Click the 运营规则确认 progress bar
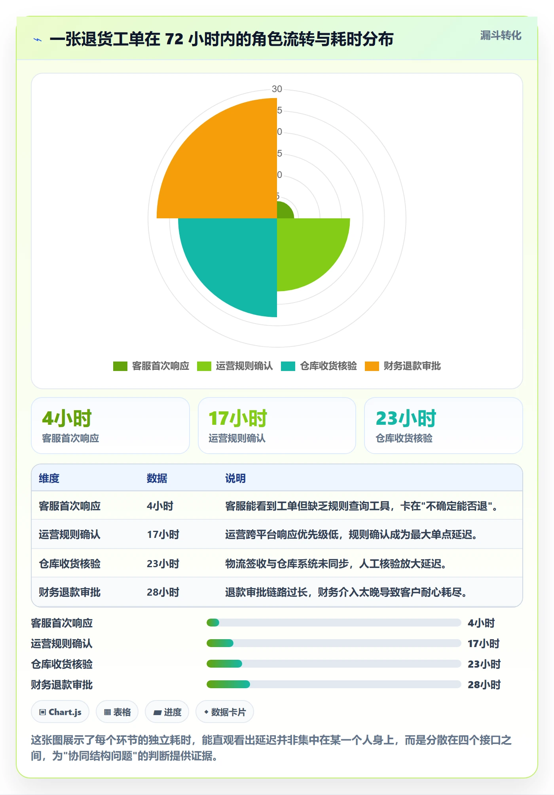Screen dimensions: 554x795 tap(334, 643)
